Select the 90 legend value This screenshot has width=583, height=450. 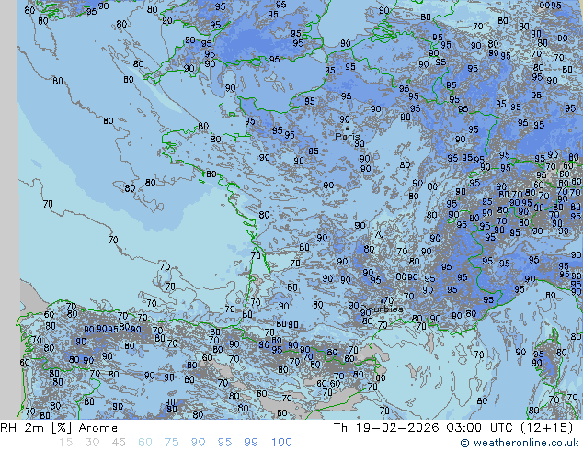pos(198,443)
